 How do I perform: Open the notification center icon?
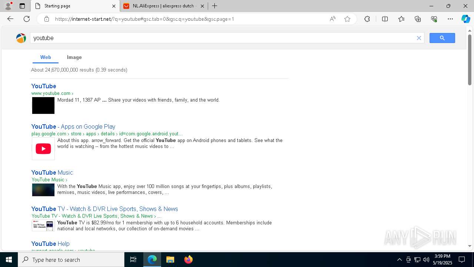click(x=462, y=260)
